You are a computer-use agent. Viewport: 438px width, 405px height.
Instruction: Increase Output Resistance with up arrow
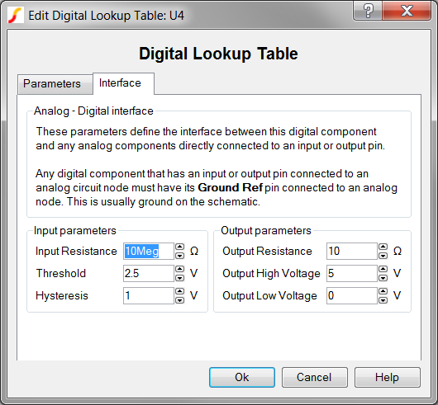click(x=383, y=247)
